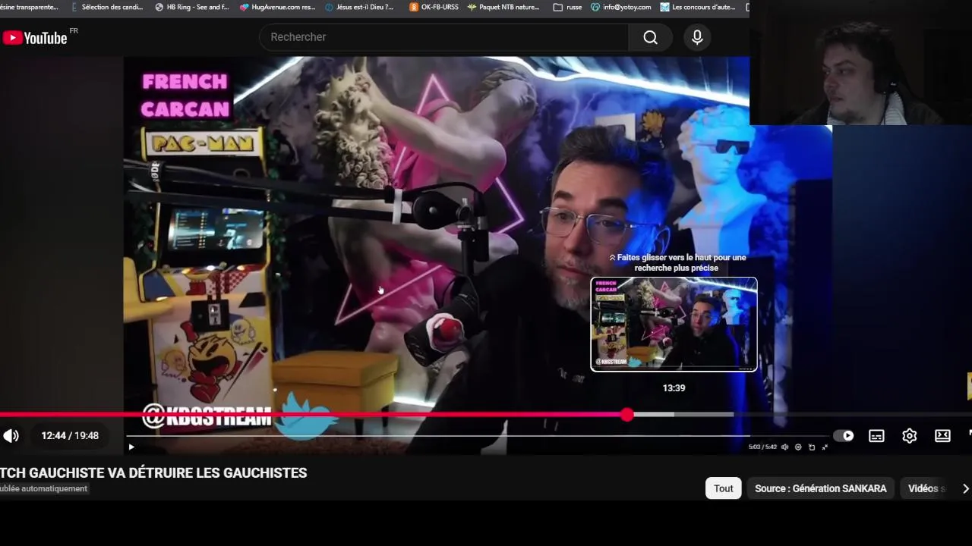972x546 pixels.
Task: Open player settings gear icon
Action: pos(909,435)
